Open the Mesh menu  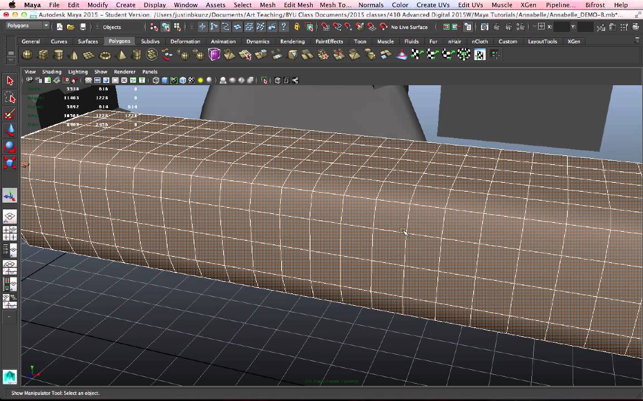pyautogui.click(x=268, y=5)
